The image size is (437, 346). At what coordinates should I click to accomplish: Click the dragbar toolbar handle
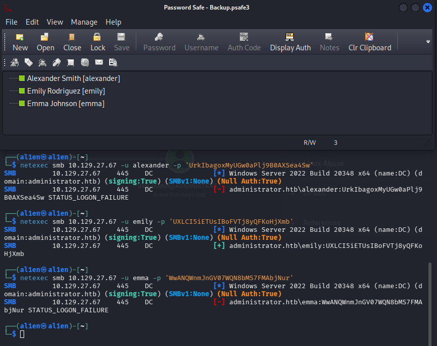pyautogui.click(x=5, y=62)
